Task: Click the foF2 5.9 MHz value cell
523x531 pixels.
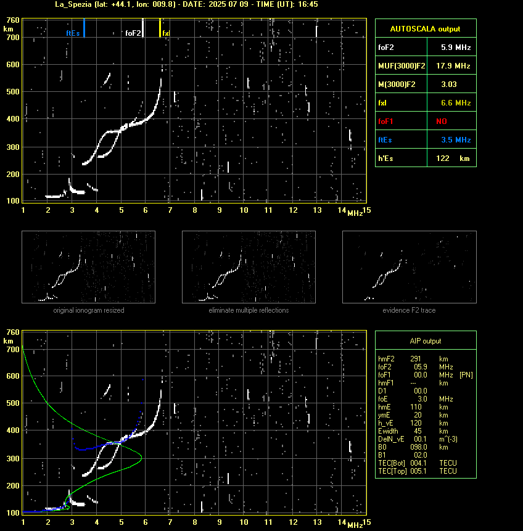Action: tap(452, 47)
